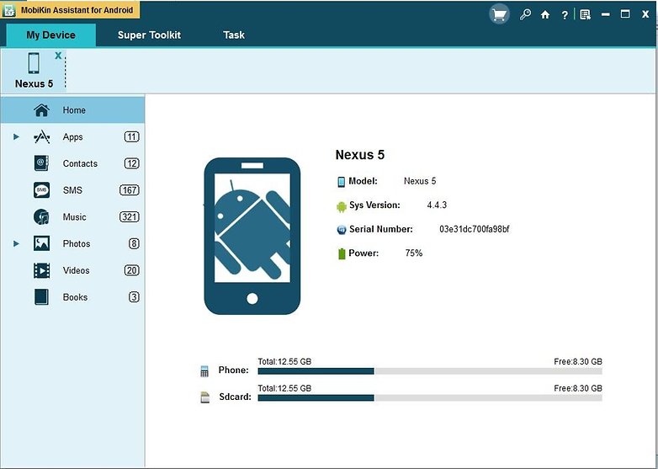Expand the Photos tree arrow
This screenshot has height=469, width=658.
coord(16,243)
